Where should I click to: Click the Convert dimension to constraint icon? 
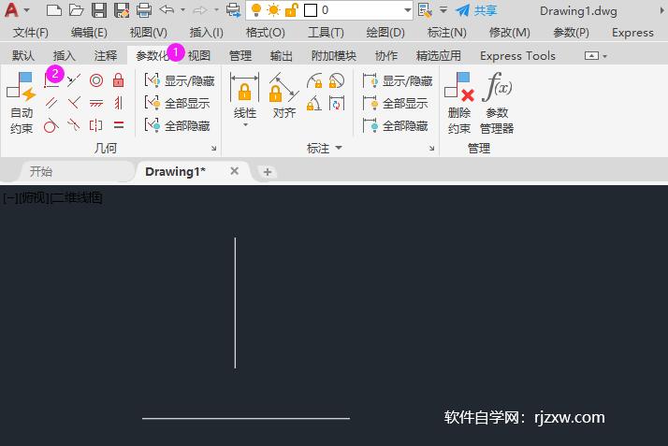tap(337, 104)
